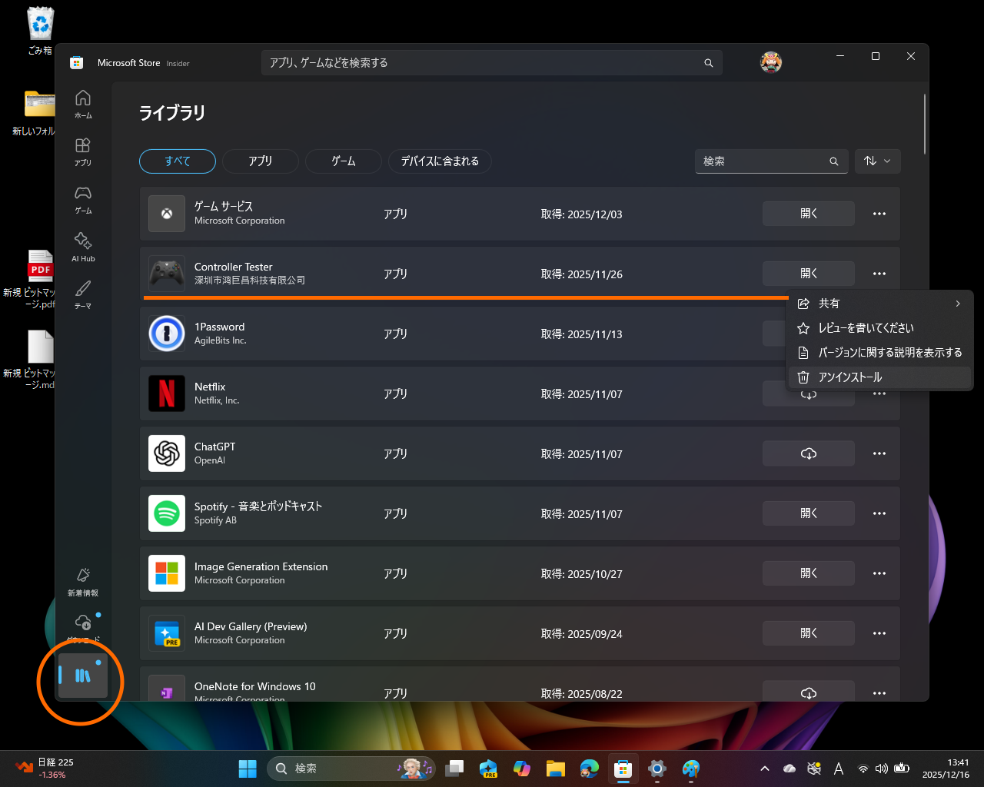Image resolution: width=984 pixels, height=787 pixels.
Task: Open the Apps (アプリ) sidebar section
Action: click(x=83, y=151)
